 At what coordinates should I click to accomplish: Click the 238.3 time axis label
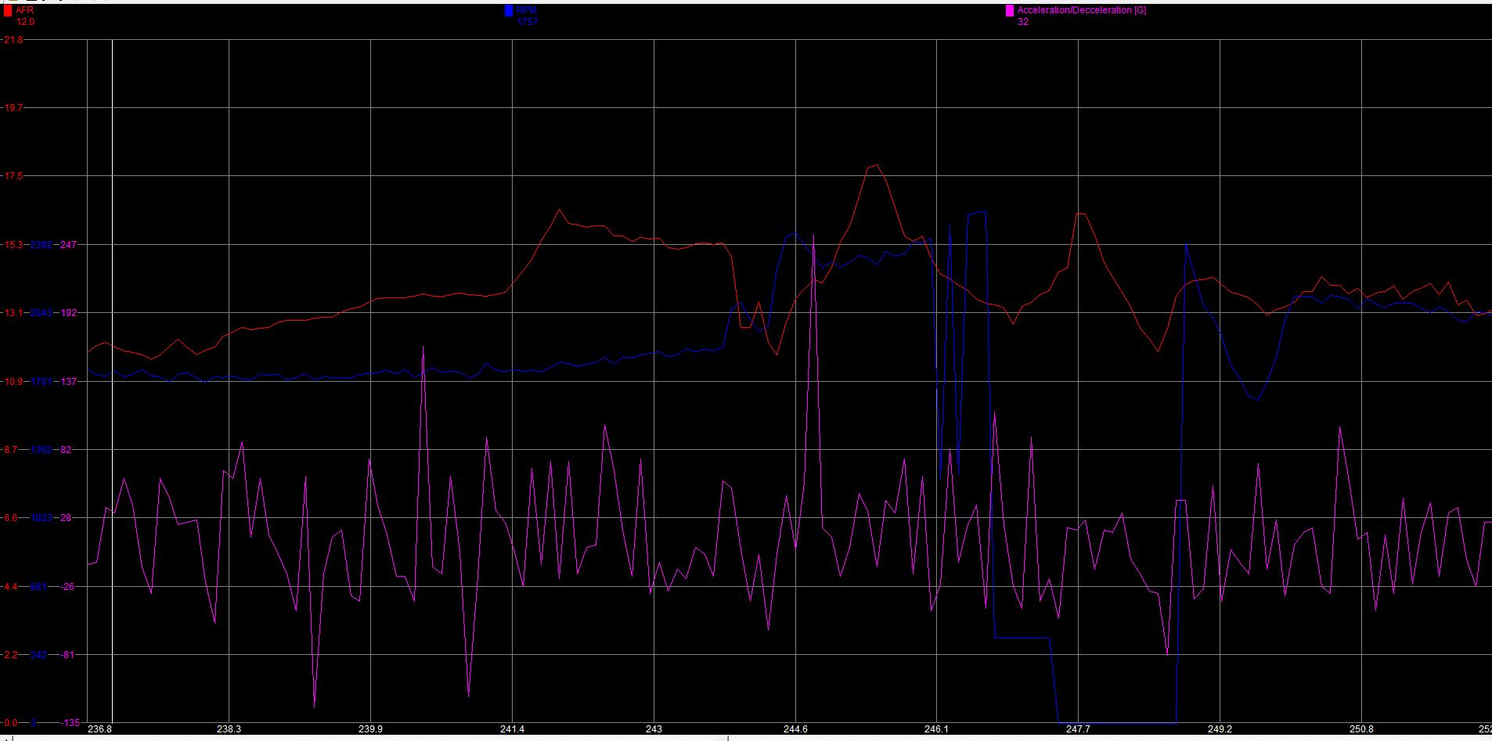point(229,729)
